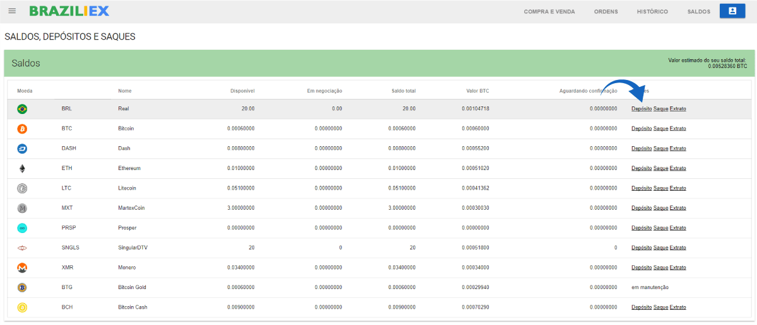Select Saldos in top navigation
Image resolution: width=757 pixels, height=325 pixels.
(x=698, y=11)
